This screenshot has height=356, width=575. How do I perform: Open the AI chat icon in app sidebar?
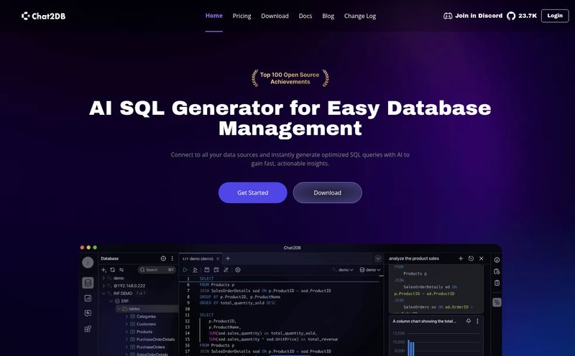(x=88, y=313)
